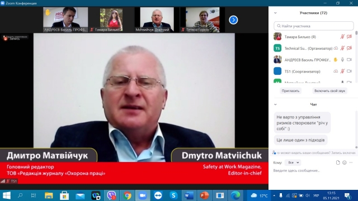Viewport: 358px width, 201px height.
Task: Click the Найти участника search field
Action: 313,26
